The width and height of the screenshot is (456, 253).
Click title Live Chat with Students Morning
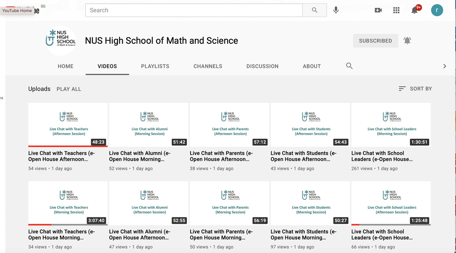304,234
